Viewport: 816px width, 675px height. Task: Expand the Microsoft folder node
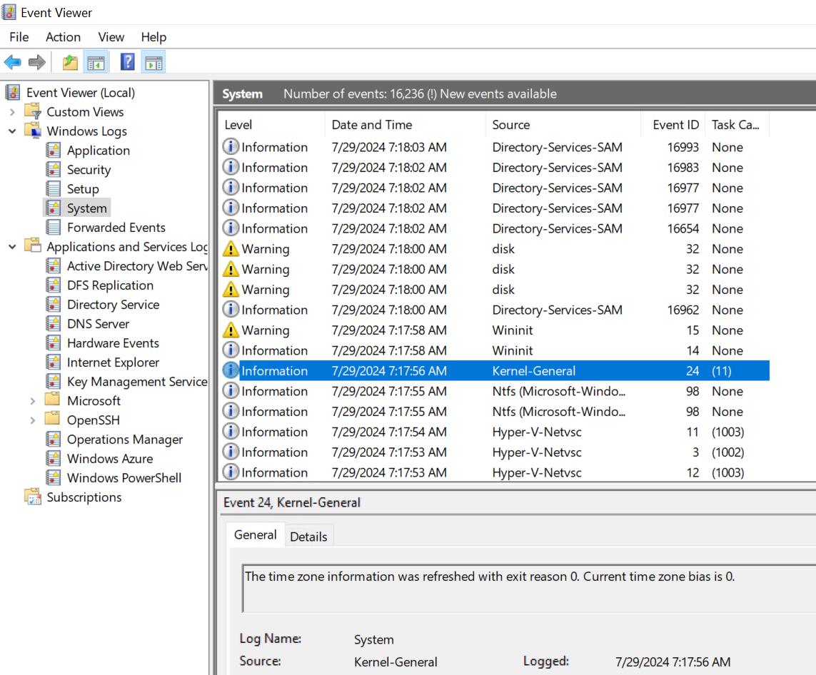coord(33,401)
